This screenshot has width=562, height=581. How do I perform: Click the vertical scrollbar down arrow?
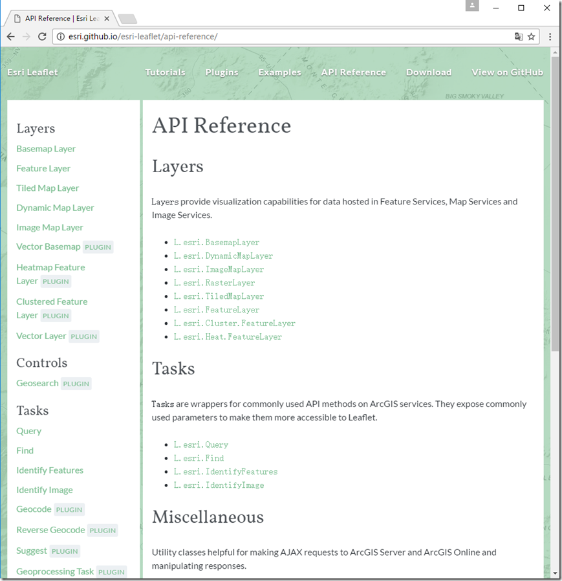tap(555, 574)
